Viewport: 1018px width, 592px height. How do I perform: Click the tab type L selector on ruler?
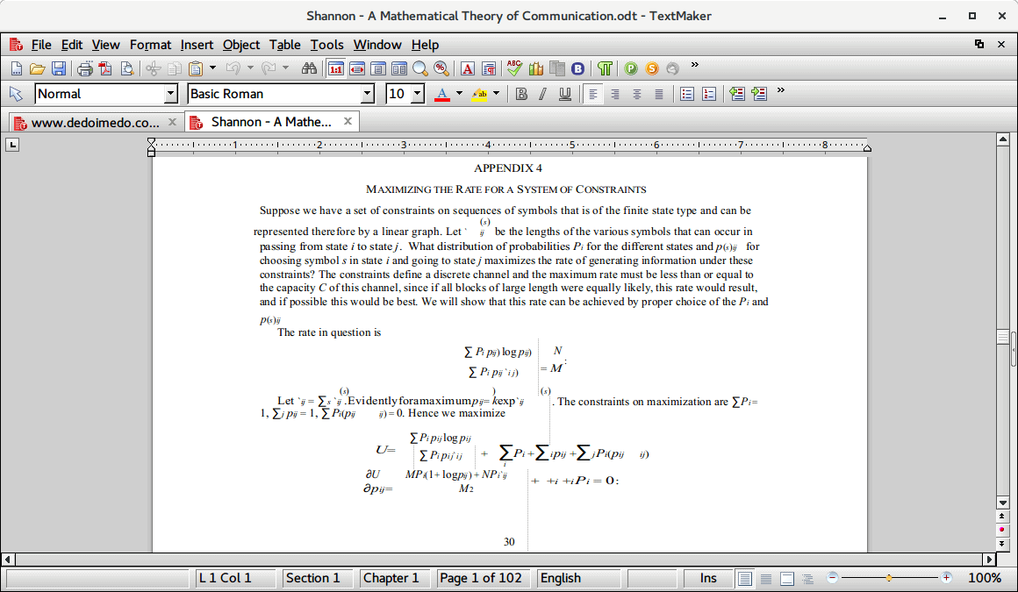coord(12,145)
